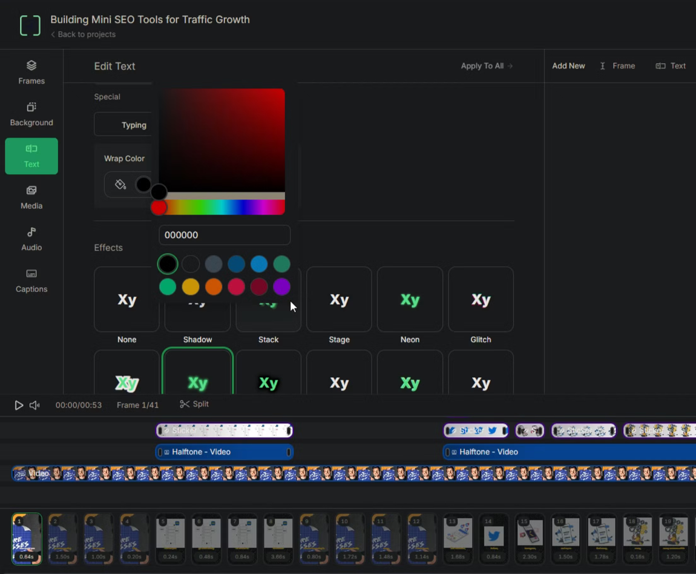Open the Captions panel
The image size is (696, 574).
coord(31,281)
